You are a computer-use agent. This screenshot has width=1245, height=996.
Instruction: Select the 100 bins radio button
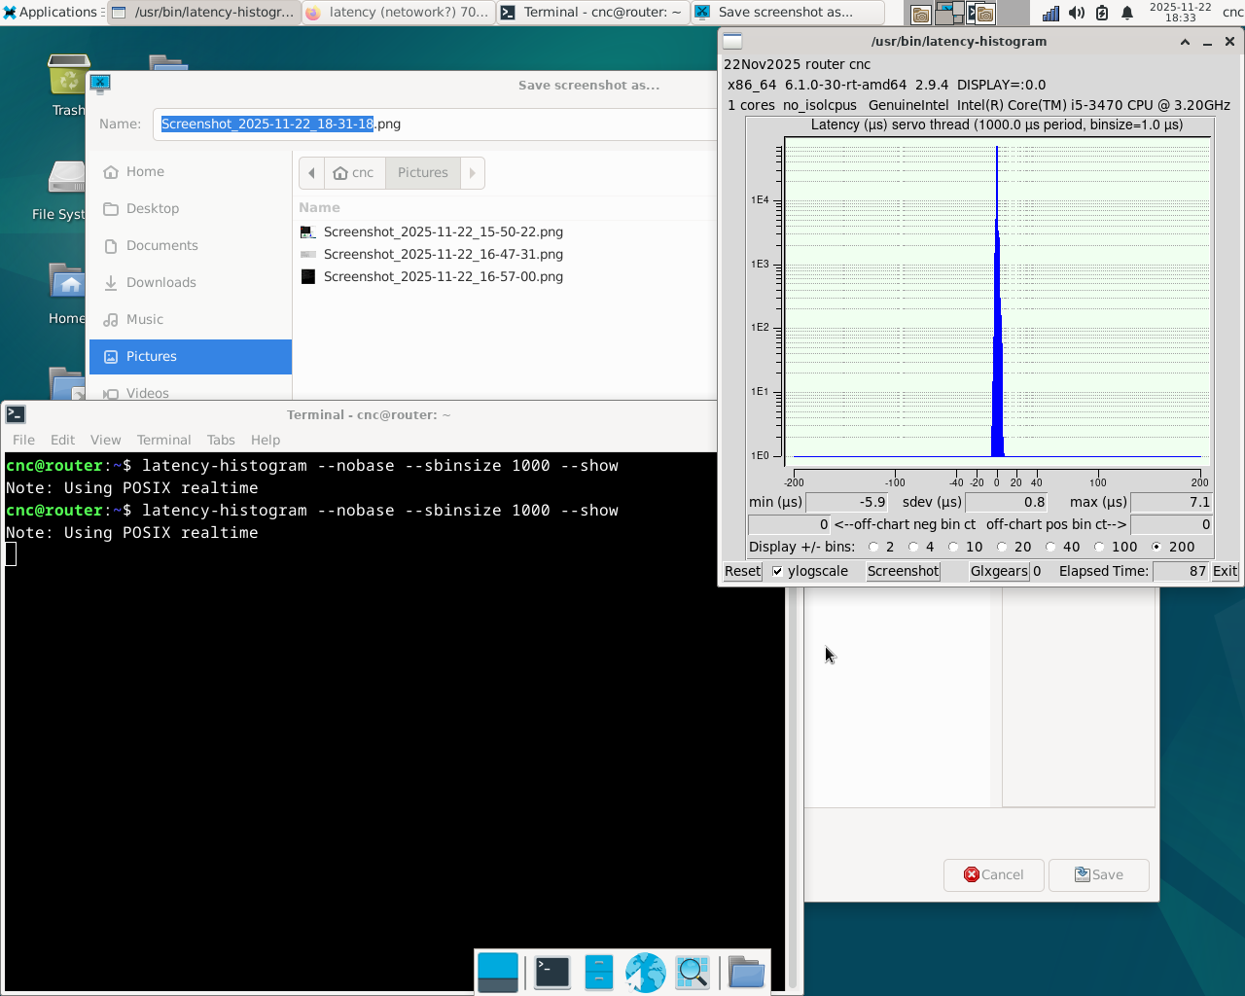(x=1099, y=548)
